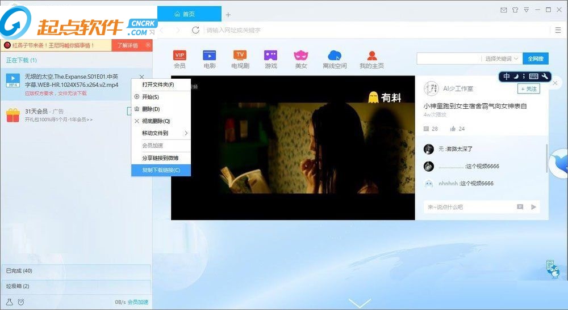Close the video side panel X
Image resolution: width=568 pixels, height=310 pixels.
coord(556,83)
